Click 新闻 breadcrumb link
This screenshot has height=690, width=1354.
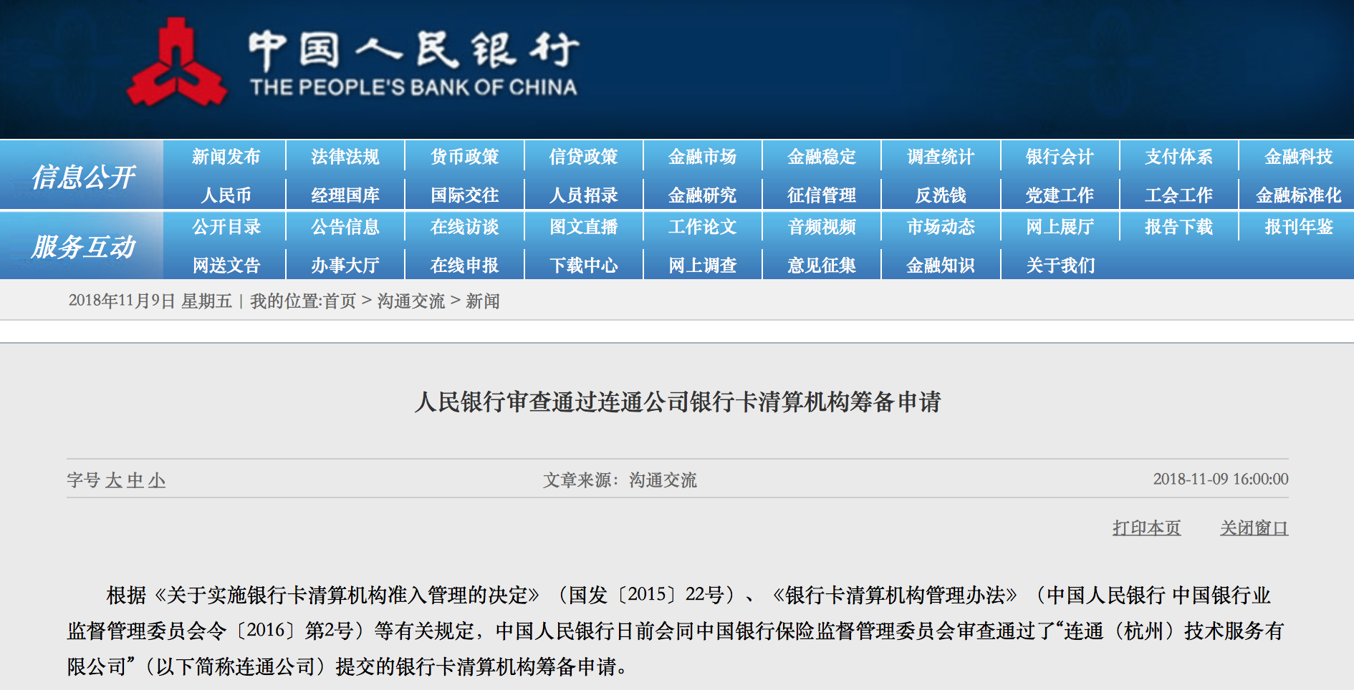point(483,301)
